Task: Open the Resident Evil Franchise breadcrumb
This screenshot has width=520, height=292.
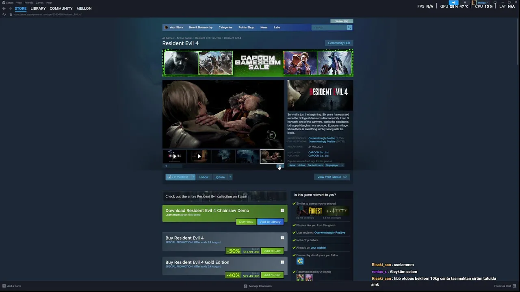Action: [x=208, y=38]
